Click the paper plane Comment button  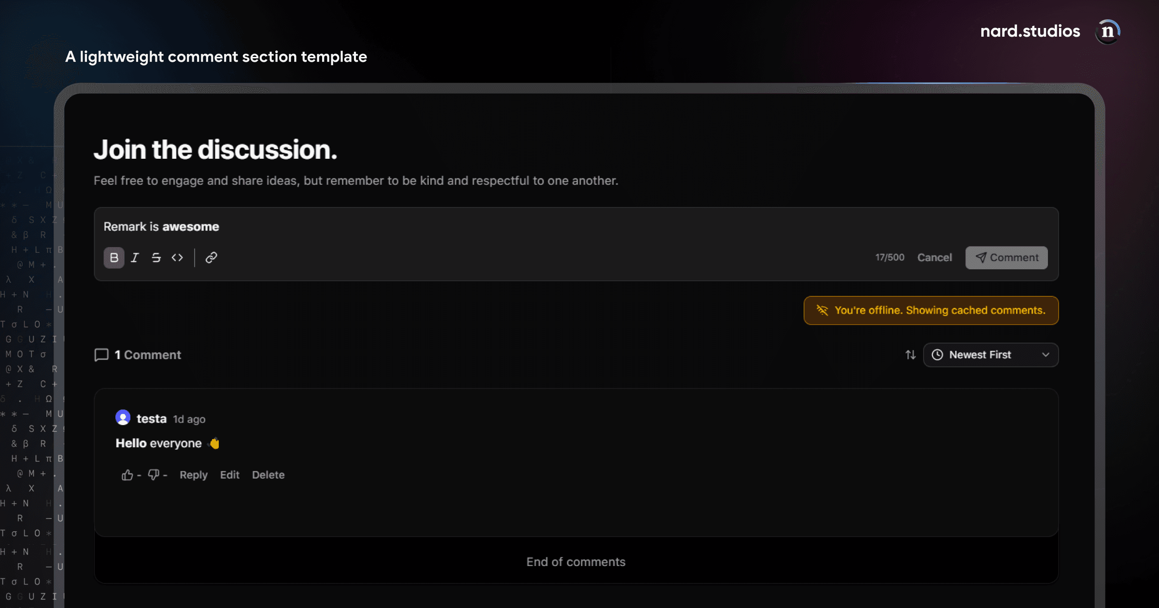tap(1006, 258)
